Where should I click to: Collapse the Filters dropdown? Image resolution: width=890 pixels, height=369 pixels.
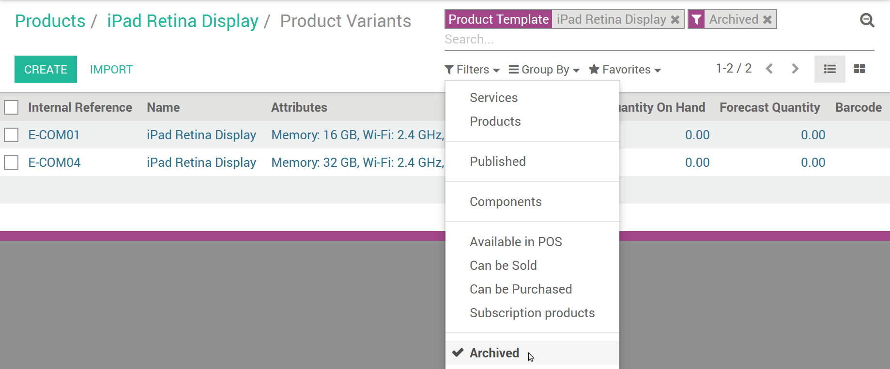[x=472, y=70]
